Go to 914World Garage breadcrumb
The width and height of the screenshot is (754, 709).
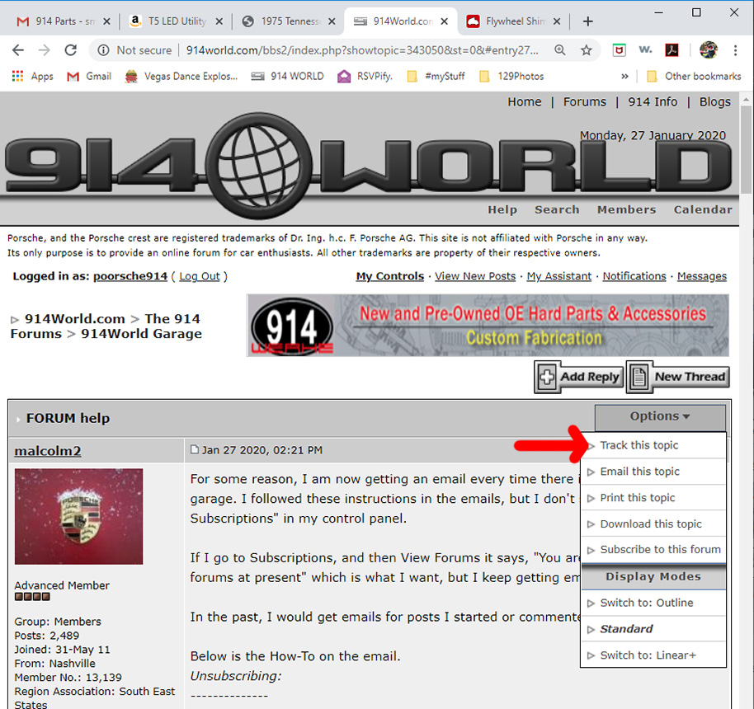(x=141, y=334)
